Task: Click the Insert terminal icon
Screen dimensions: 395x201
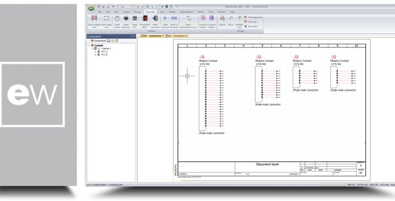Action: point(165,22)
